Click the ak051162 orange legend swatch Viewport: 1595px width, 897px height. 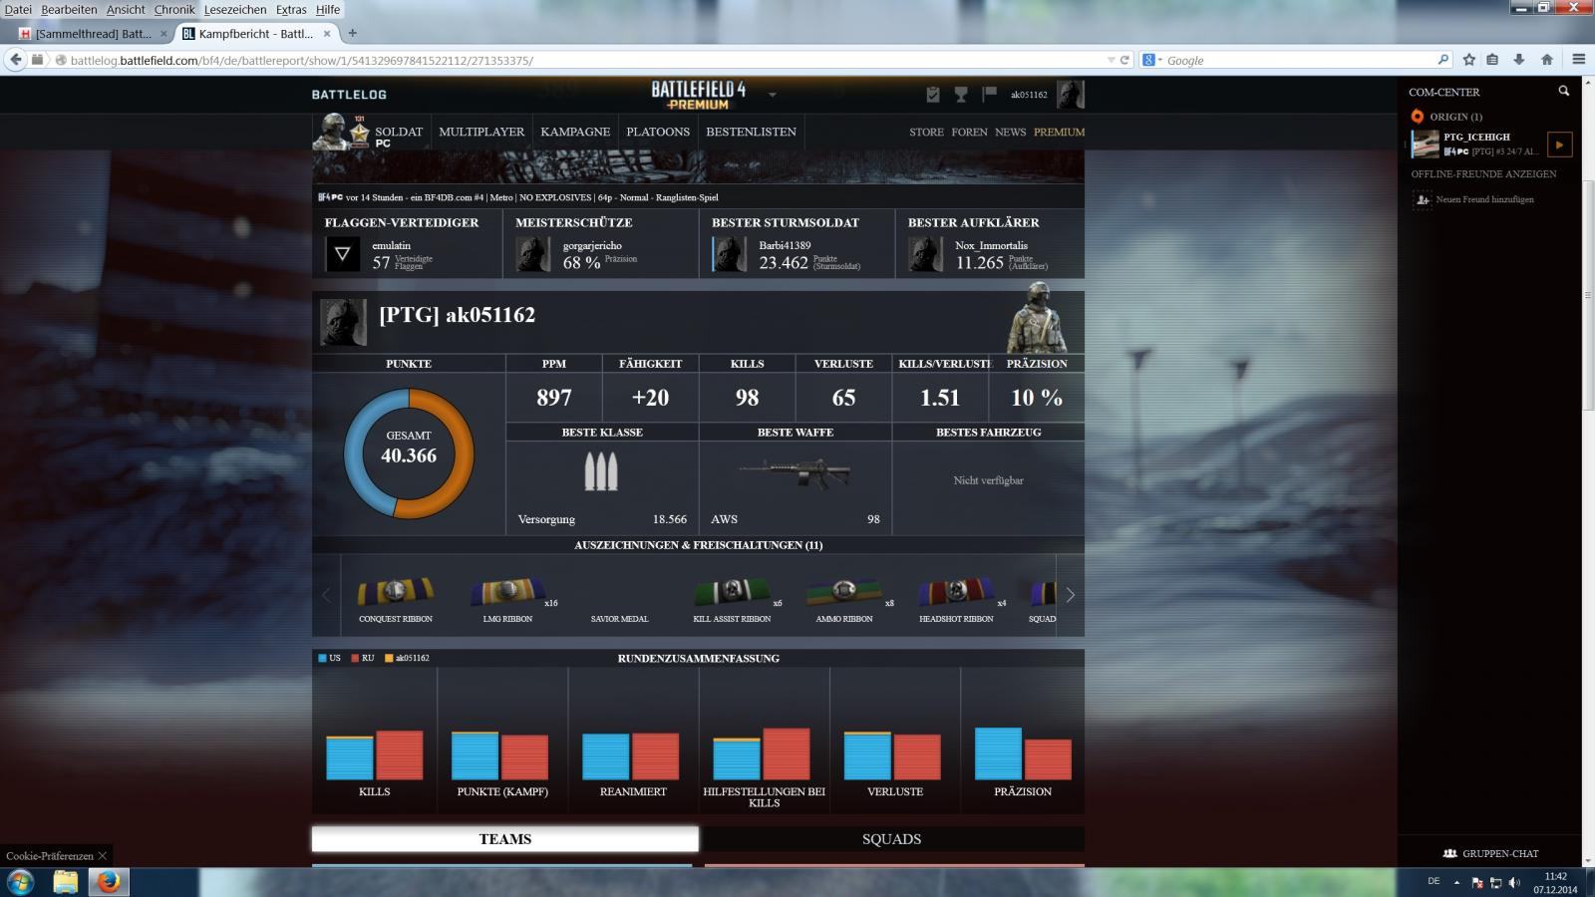pos(389,658)
